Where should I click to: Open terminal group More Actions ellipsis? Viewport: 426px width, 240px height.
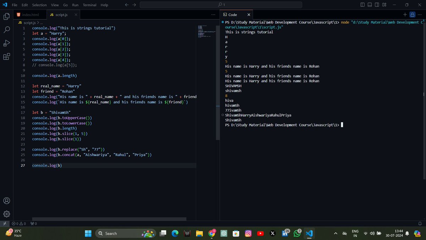pos(420,15)
